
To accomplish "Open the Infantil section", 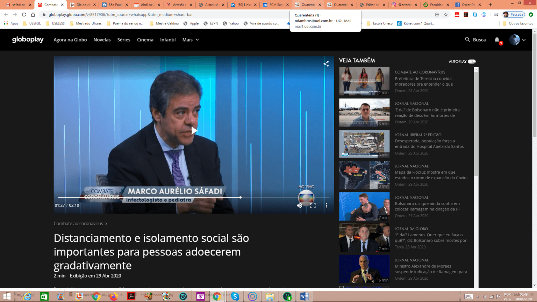I will [168, 40].
